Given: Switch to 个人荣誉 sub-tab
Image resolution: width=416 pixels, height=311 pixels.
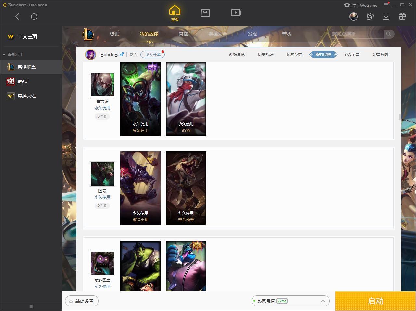Looking at the screenshot, I should [351, 55].
